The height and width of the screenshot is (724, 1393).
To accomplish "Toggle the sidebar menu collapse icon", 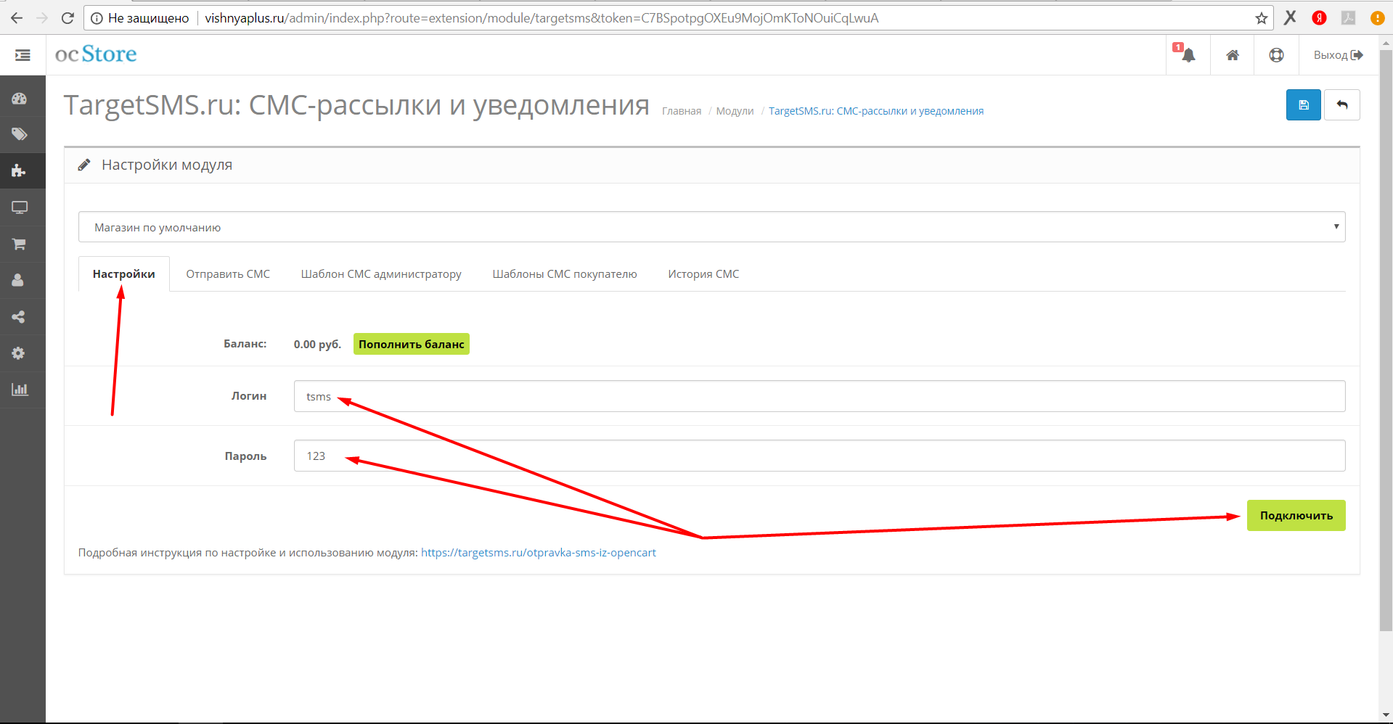I will (x=23, y=55).
